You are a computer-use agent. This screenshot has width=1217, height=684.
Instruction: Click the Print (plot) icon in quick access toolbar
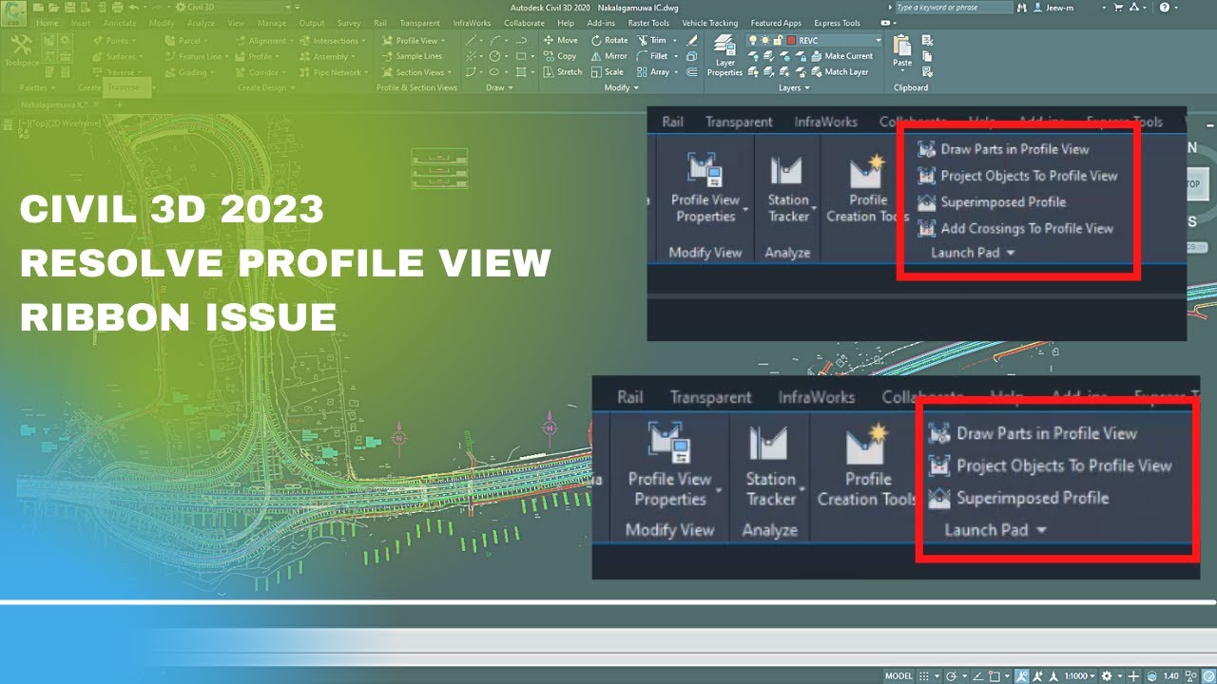click(x=117, y=8)
